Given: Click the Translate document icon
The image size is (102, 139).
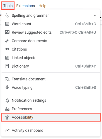Looking at the screenshot, I should pos(7,79).
